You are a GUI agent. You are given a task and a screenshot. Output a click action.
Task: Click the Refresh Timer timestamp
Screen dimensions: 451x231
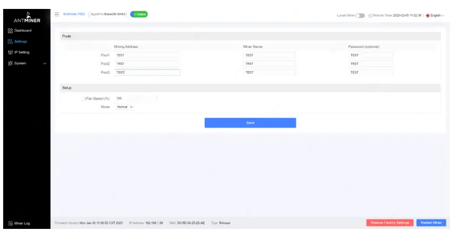tap(407, 15)
